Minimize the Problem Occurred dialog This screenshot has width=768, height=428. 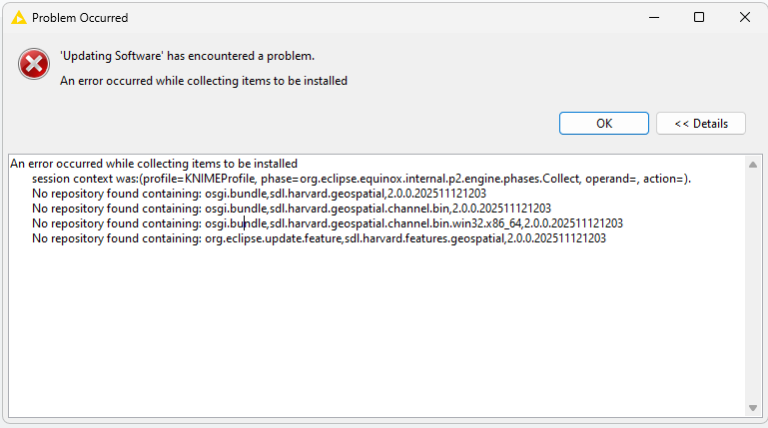tap(652, 18)
